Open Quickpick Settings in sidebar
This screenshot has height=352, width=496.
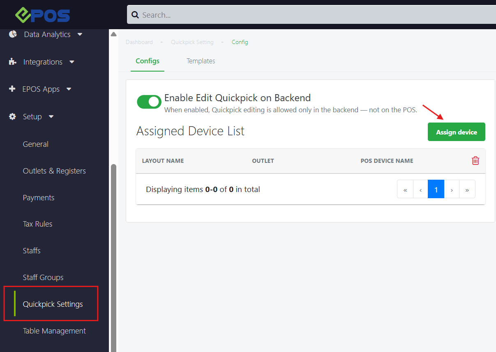(53, 304)
